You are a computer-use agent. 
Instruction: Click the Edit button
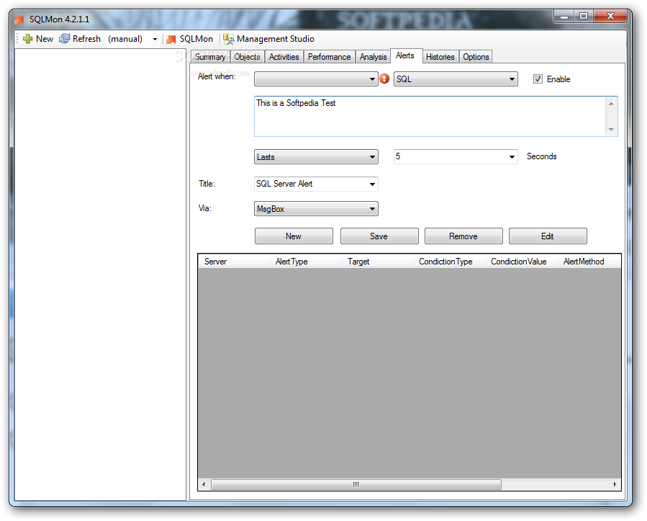pyautogui.click(x=548, y=236)
